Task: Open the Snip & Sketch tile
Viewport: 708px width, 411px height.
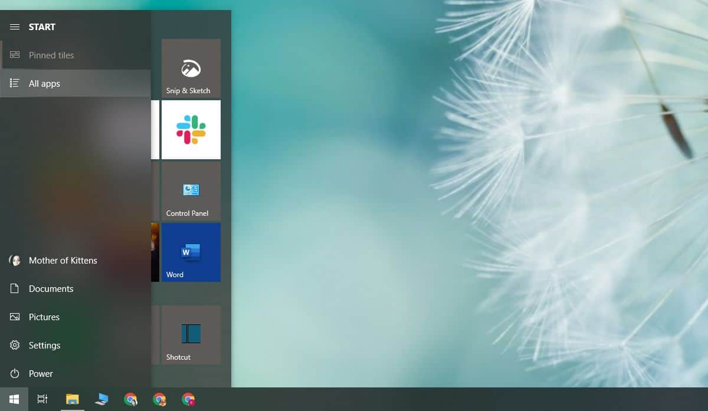Action: pyautogui.click(x=191, y=68)
